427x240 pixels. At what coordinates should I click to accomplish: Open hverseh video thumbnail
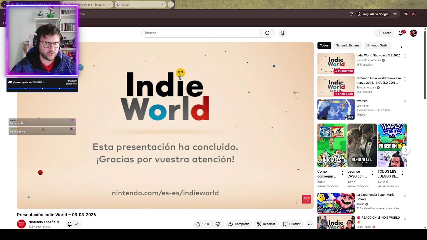[336, 109]
